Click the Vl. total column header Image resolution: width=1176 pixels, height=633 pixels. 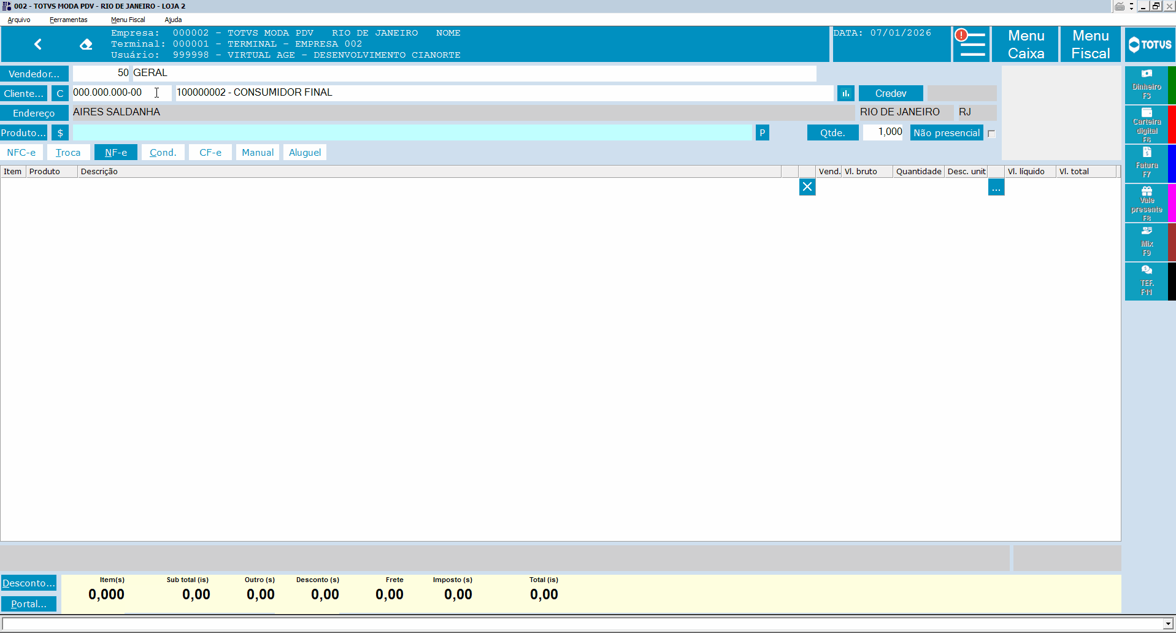pyautogui.click(x=1086, y=172)
